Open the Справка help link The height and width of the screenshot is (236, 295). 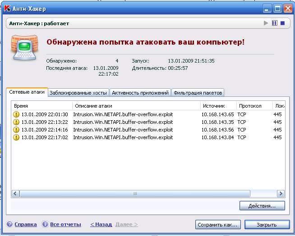pyautogui.click(x=26, y=224)
